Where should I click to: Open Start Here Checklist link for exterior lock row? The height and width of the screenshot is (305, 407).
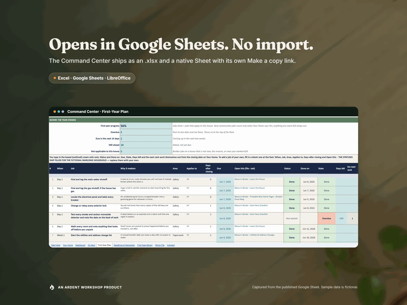pos(251,205)
